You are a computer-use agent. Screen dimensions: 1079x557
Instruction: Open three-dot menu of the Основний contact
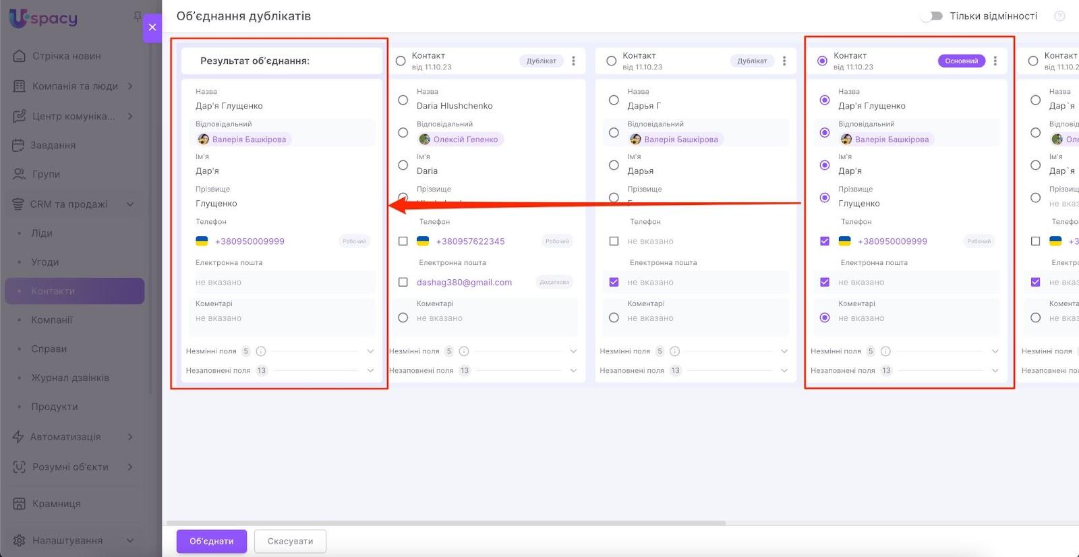[x=995, y=61]
